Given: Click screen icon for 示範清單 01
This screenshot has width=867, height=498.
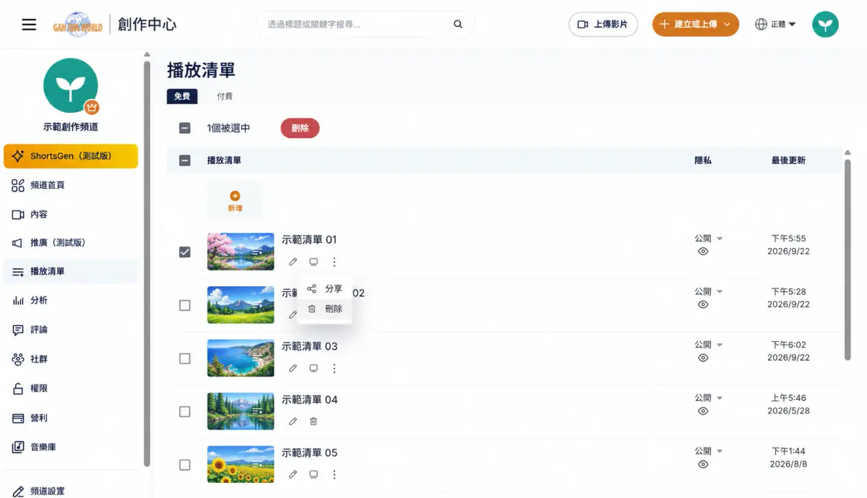Looking at the screenshot, I should tap(314, 262).
